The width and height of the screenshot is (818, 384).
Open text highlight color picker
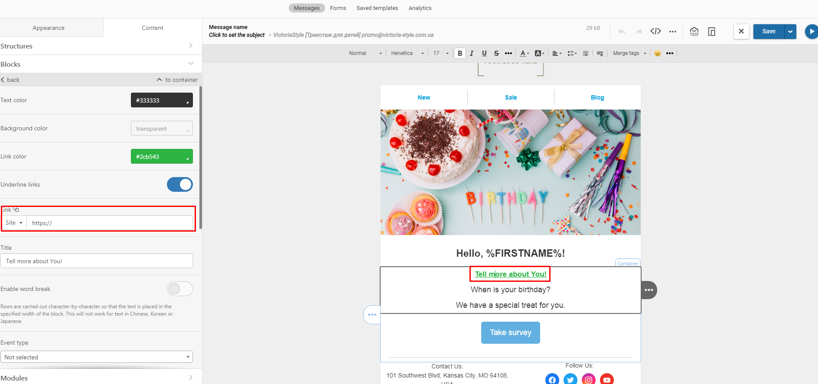tap(539, 53)
